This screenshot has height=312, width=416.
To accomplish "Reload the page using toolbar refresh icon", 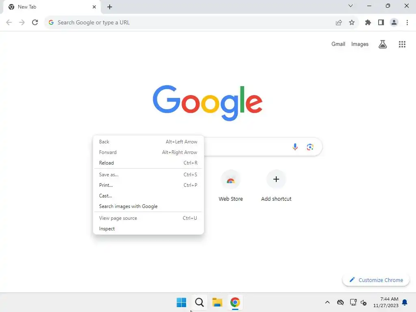I will pyautogui.click(x=35, y=23).
